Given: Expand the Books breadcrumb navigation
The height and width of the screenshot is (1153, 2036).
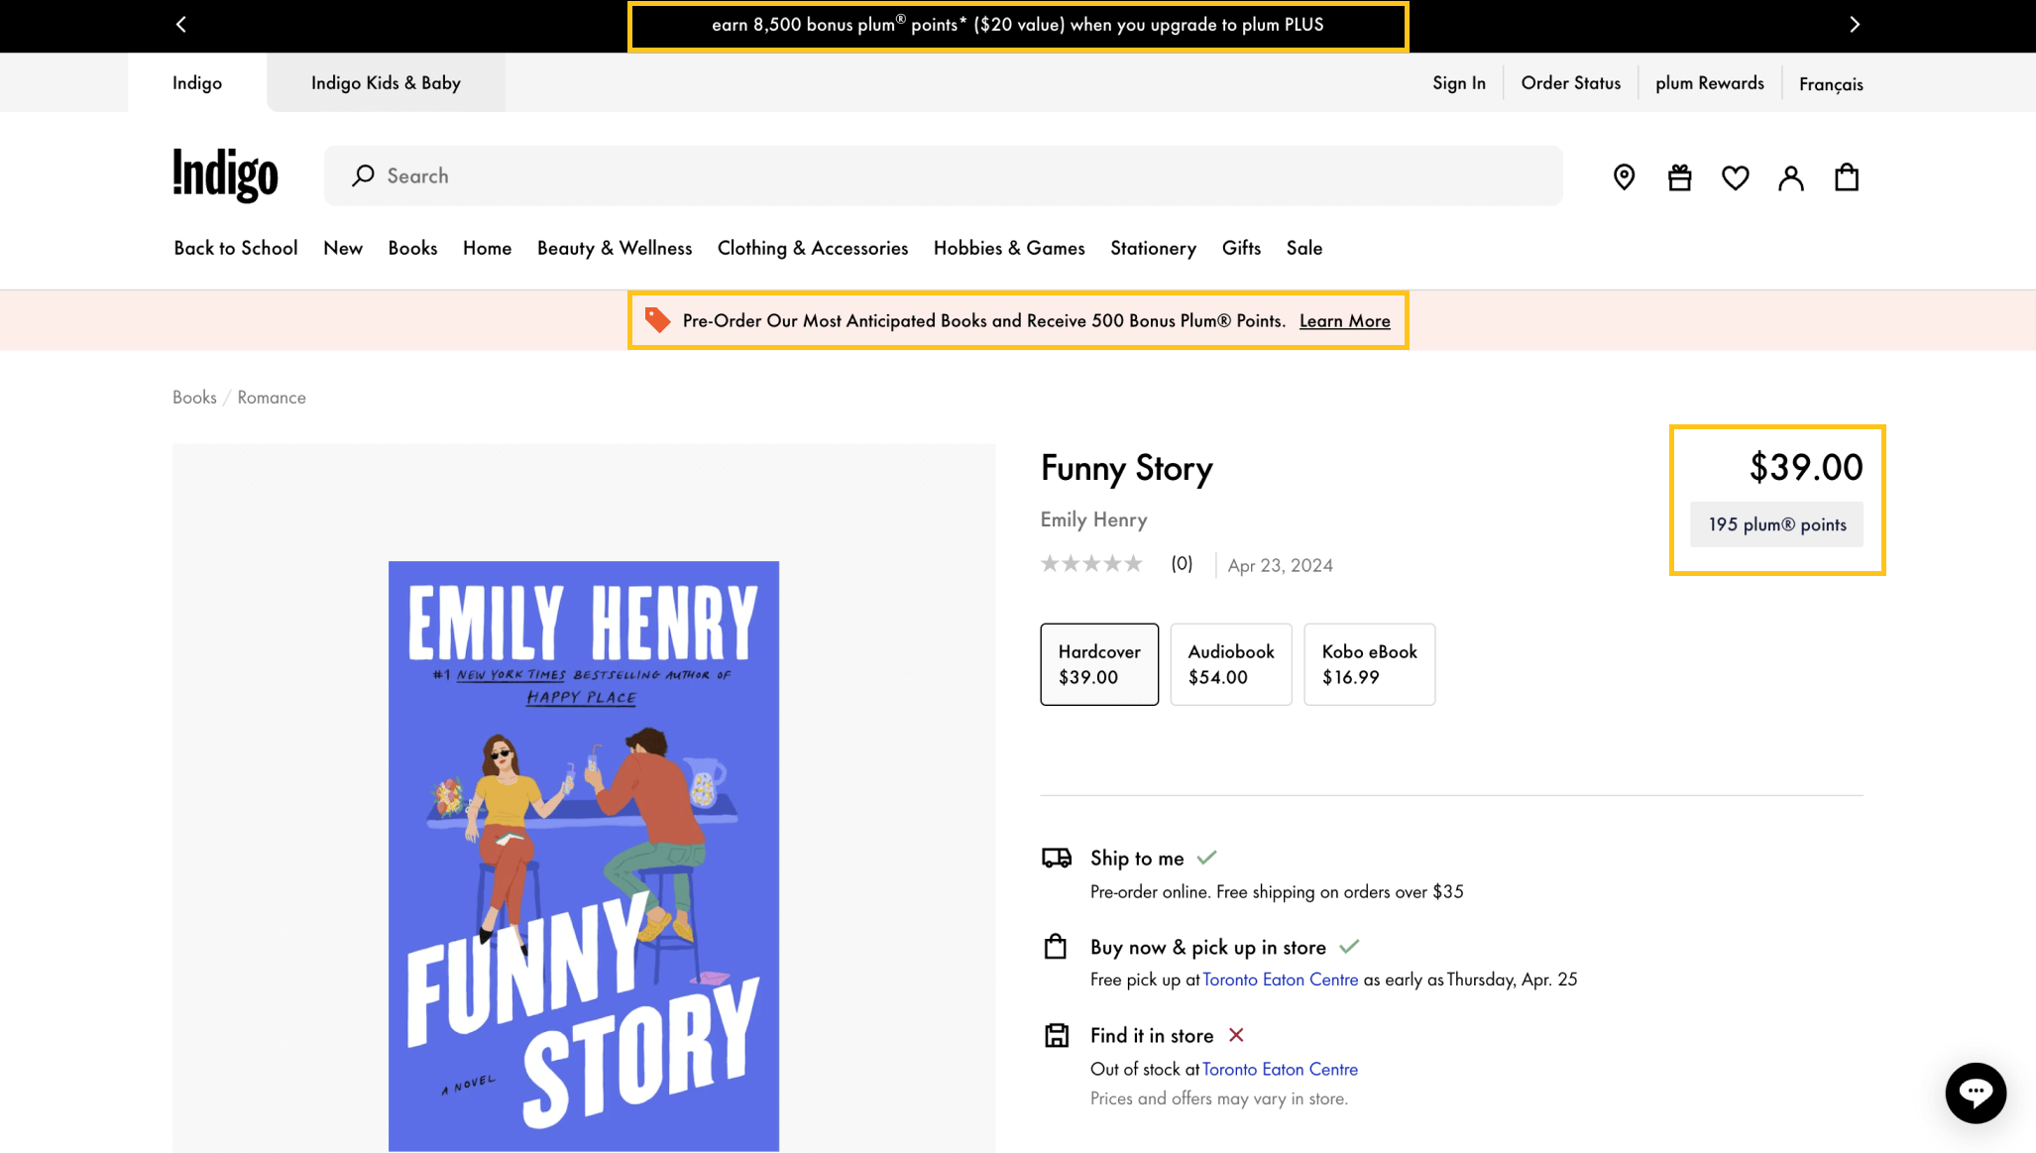Looking at the screenshot, I should (x=194, y=396).
